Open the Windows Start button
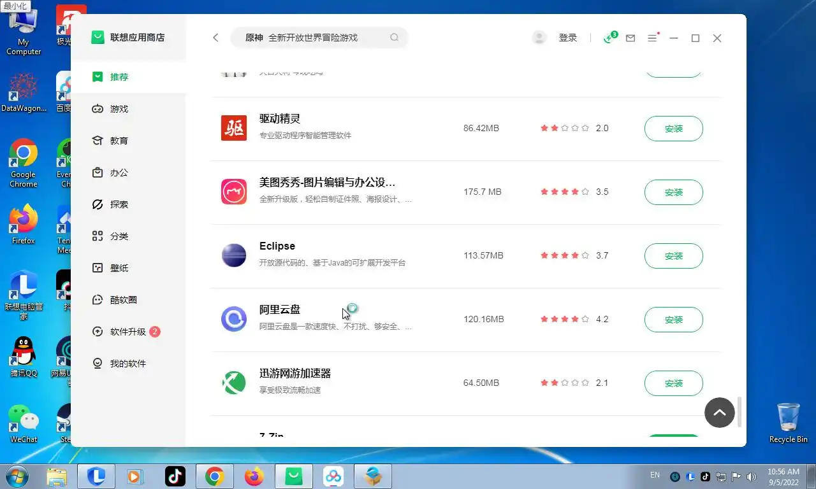Screen dimensions: 816x489 16,476
